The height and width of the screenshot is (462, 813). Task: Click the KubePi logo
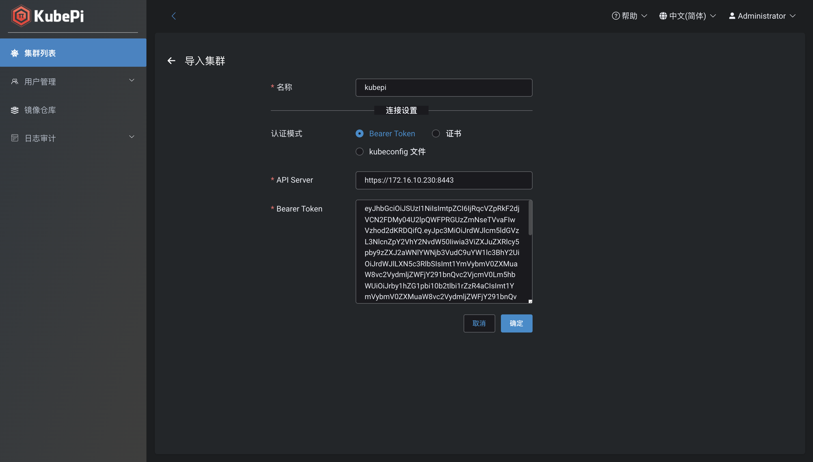(x=47, y=16)
